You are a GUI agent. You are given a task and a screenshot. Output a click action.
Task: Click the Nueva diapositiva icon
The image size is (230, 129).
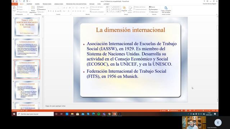(33, 8)
